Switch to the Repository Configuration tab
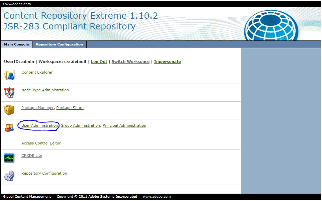This screenshot has height=201, width=322. click(x=59, y=44)
